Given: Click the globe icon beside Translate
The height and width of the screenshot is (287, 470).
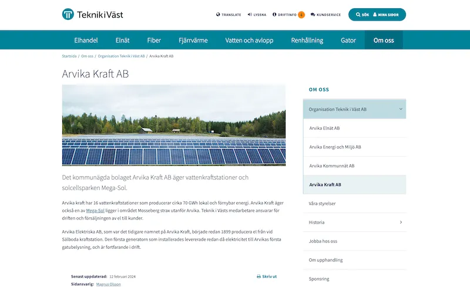Looking at the screenshot, I should click(x=218, y=15).
